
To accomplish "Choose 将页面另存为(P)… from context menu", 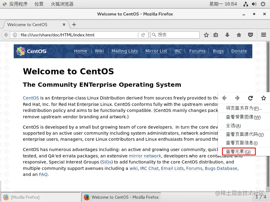I will pos(244,108).
